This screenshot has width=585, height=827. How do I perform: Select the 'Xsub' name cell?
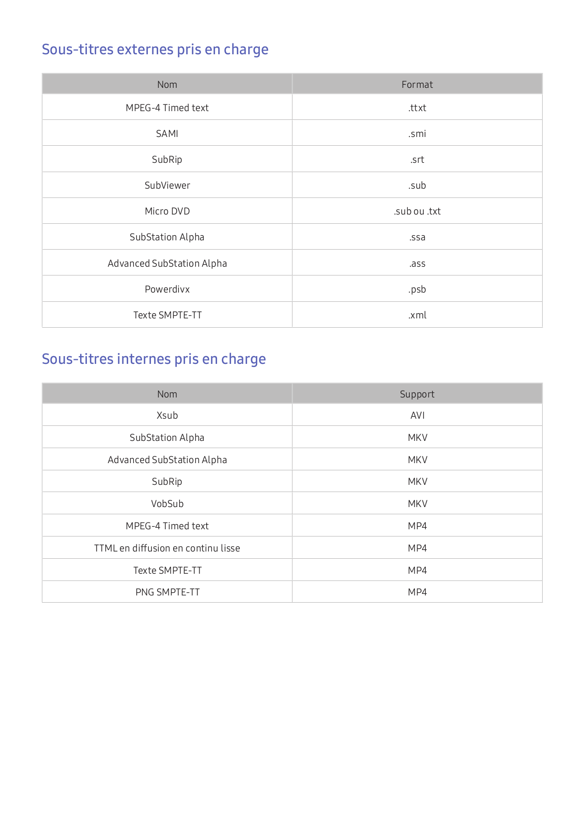tap(167, 415)
